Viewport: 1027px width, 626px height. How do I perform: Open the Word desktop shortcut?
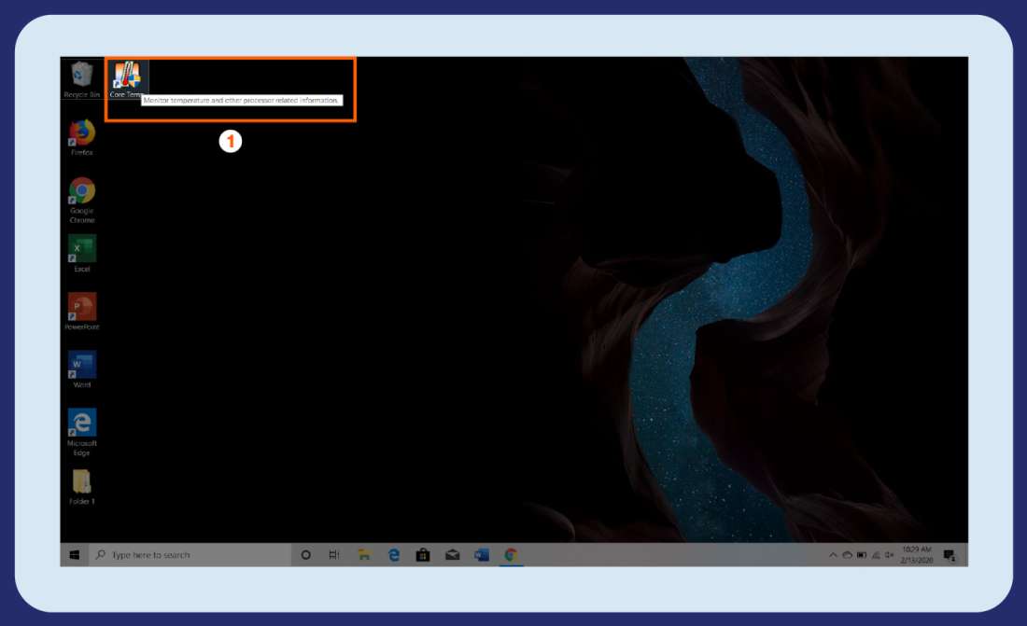[x=82, y=366]
